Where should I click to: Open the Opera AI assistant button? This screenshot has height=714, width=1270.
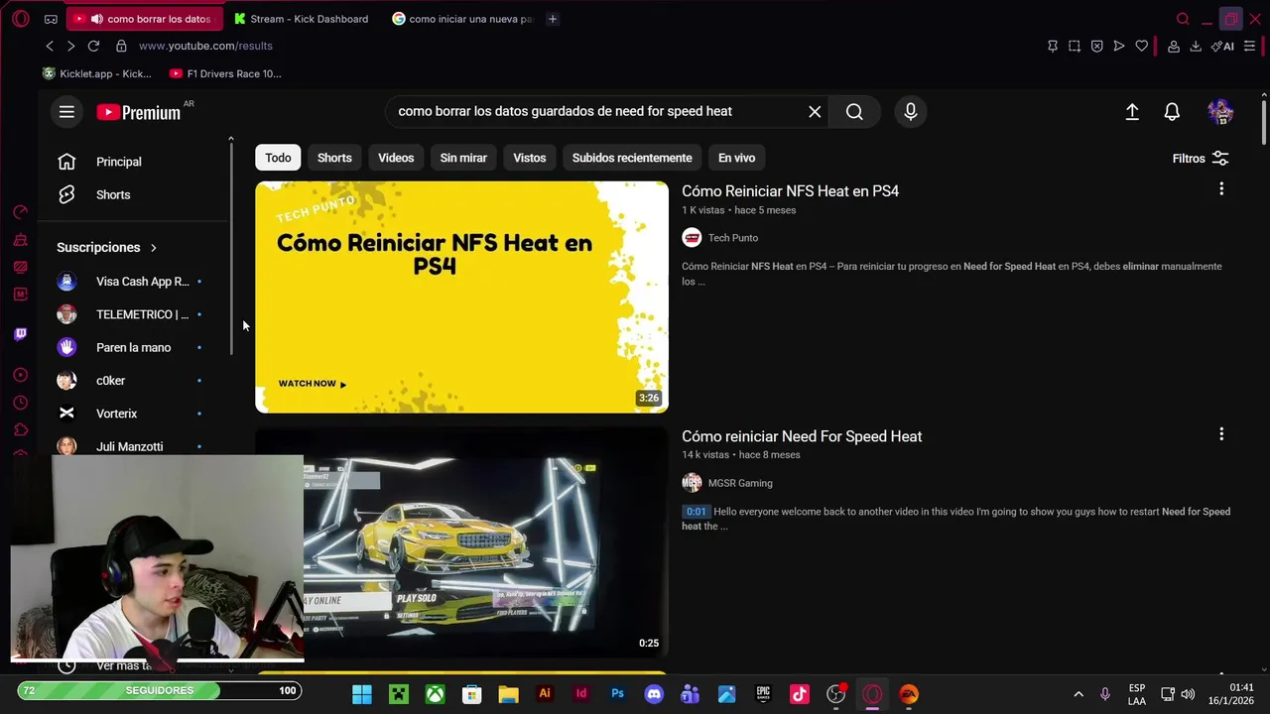[1222, 46]
